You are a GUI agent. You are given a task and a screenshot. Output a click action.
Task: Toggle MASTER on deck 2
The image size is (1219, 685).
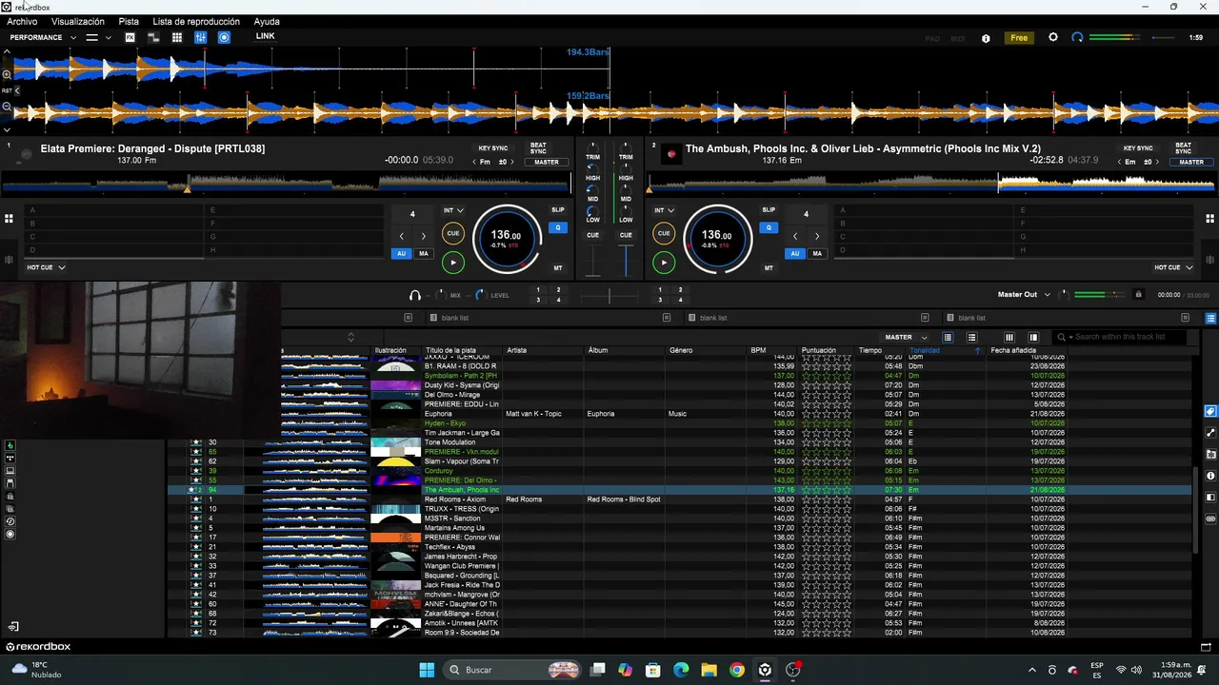1191,162
